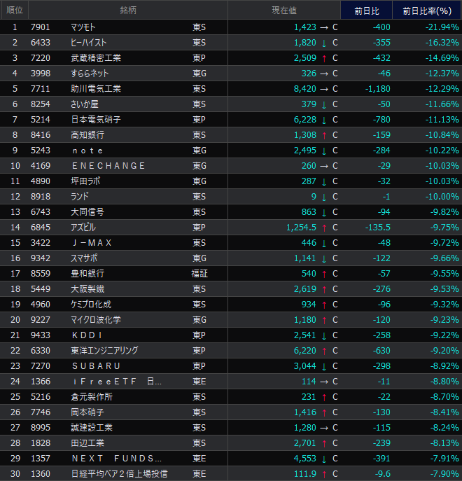Click percentage -21.94%

(442, 27)
